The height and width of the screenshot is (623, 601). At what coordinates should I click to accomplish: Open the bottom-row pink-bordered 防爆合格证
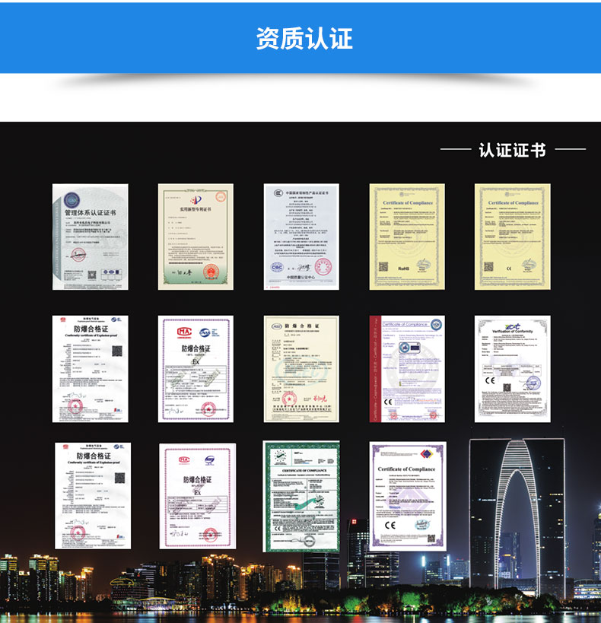(198, 496)
